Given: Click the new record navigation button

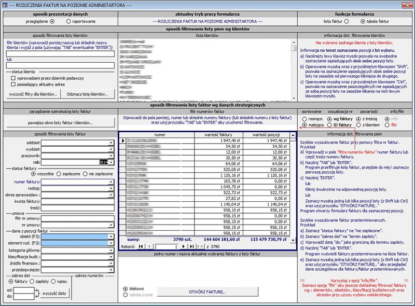Looking at the screenshot, I should [200, 246].
